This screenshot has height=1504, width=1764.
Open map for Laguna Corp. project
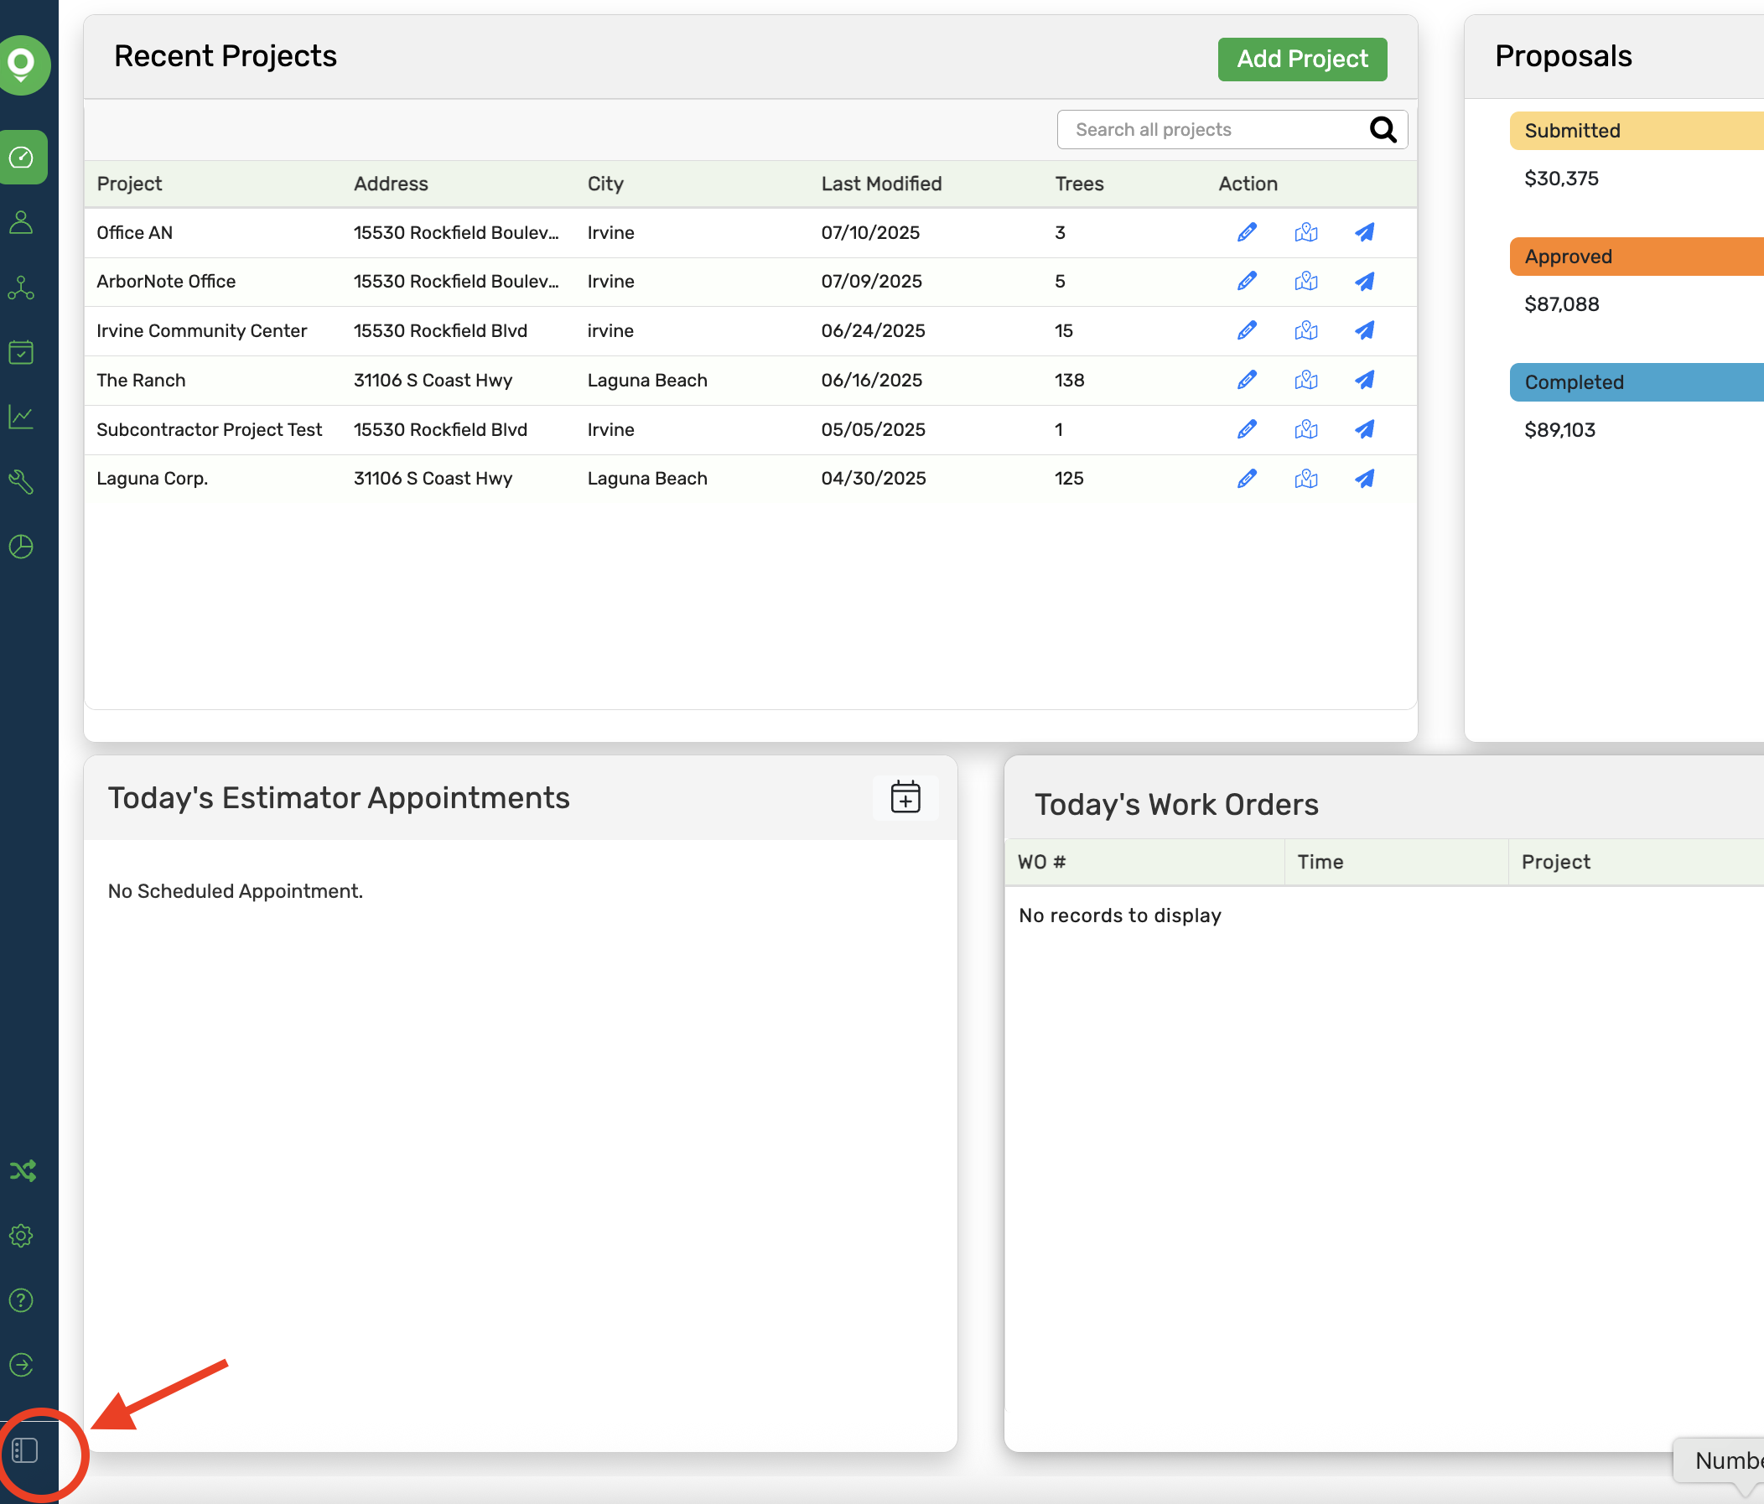[1306, 480]
